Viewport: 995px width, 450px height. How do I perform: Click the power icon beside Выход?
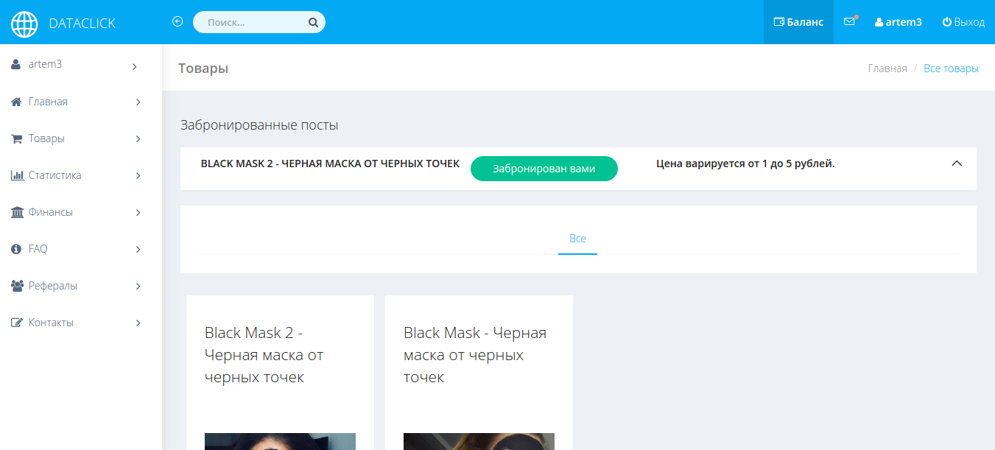coord(947,22)
